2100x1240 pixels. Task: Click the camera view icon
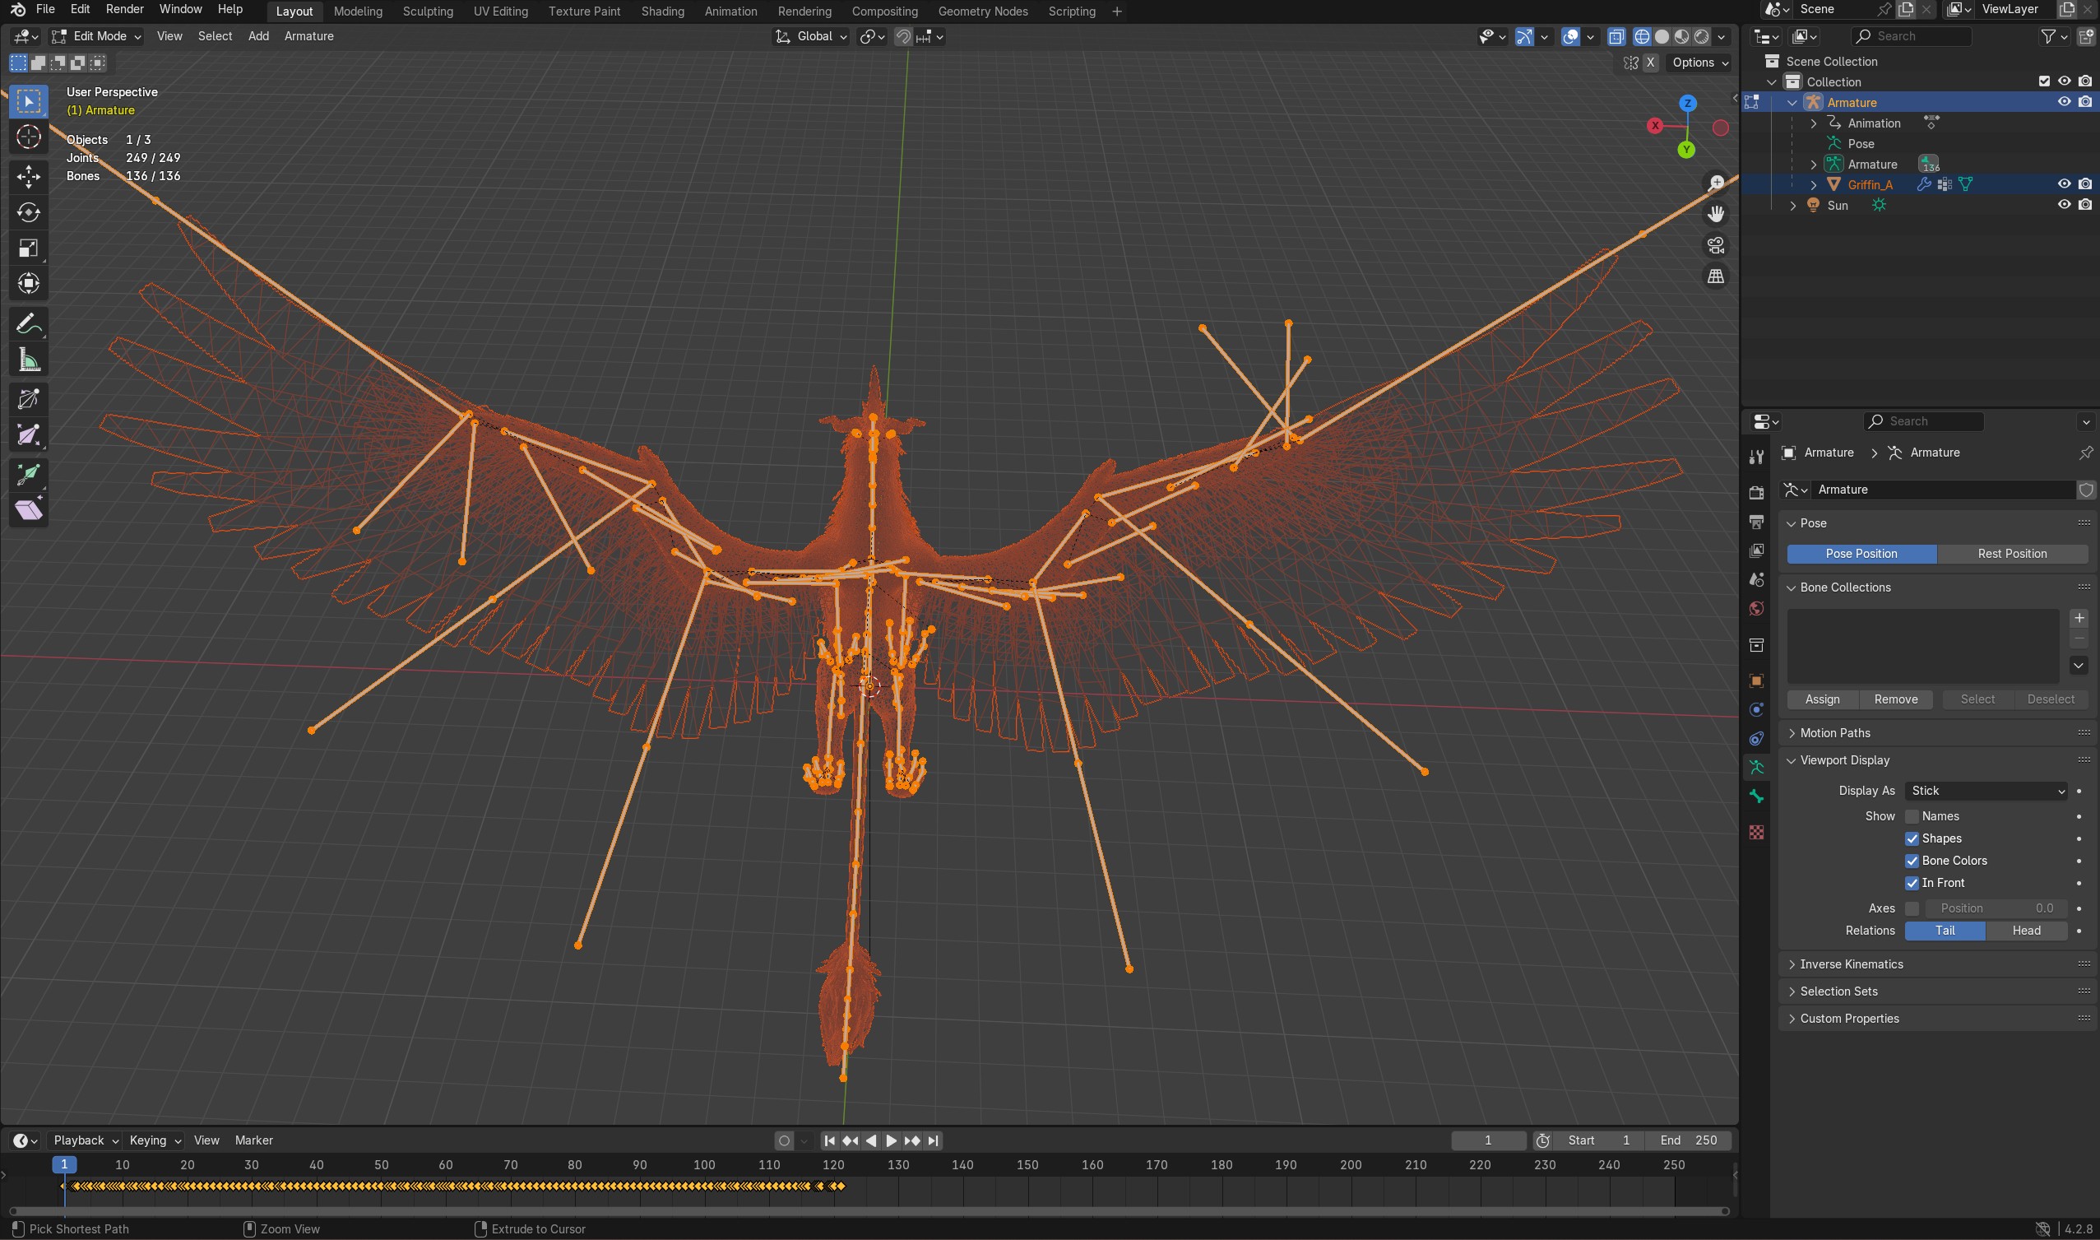point(1716,246)
